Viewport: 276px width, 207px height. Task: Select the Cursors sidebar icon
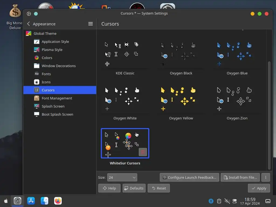point(37,90)
